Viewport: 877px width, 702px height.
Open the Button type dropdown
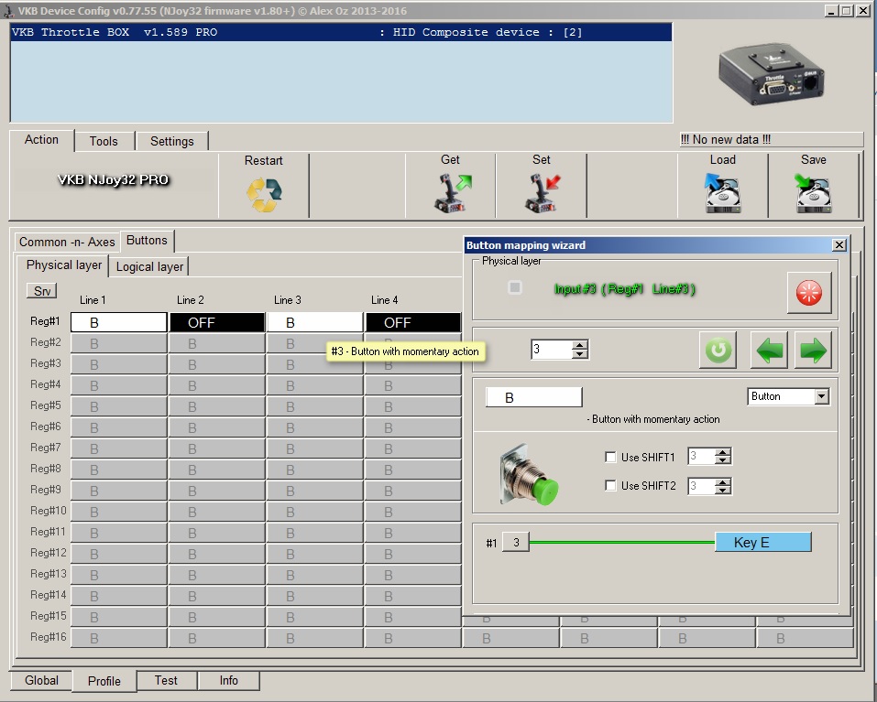click(821, 396)
